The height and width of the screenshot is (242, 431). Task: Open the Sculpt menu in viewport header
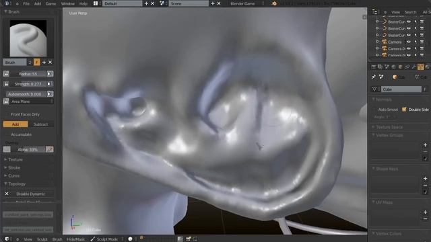click(x=42, y=239)
